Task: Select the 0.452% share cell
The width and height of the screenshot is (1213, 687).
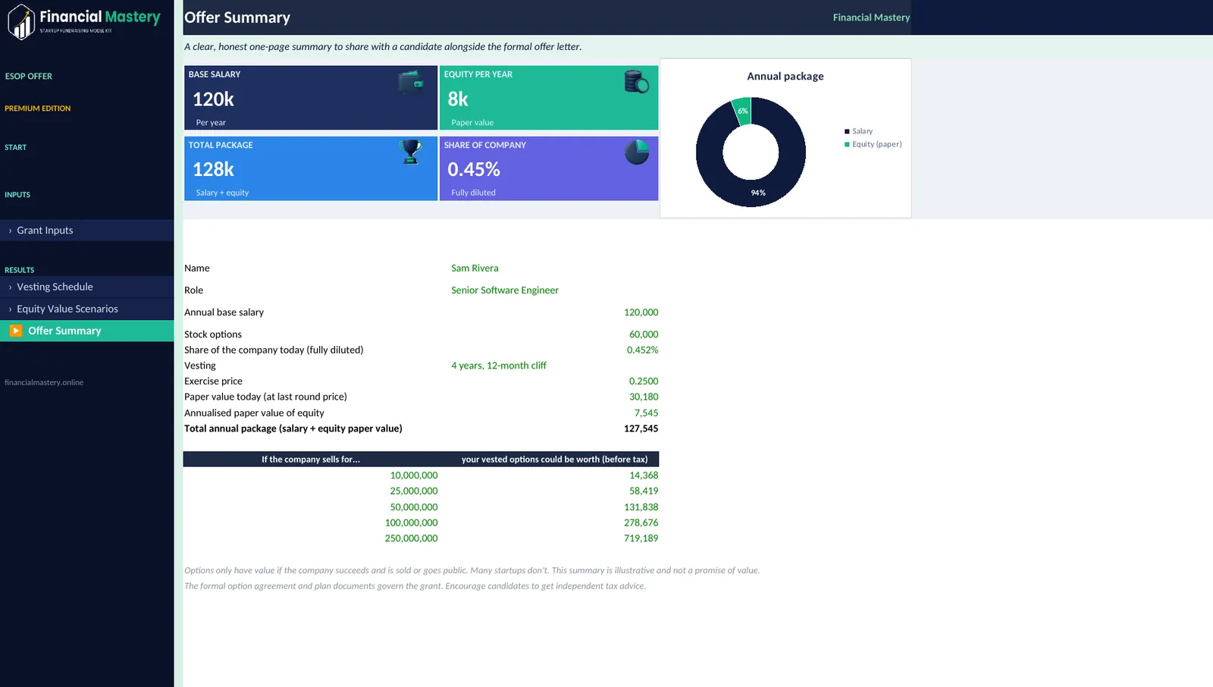Action: coord(642,350)
